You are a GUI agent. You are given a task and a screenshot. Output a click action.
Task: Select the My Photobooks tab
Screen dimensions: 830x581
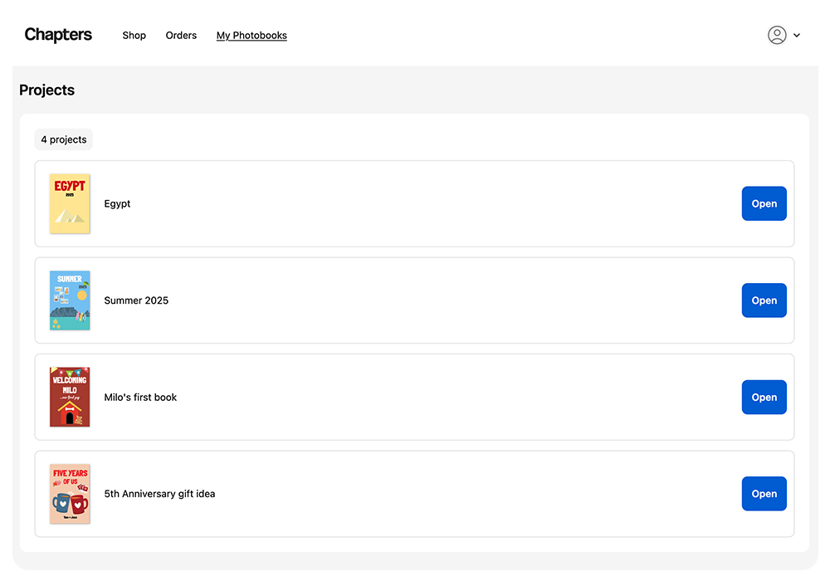tap(251, 36)
